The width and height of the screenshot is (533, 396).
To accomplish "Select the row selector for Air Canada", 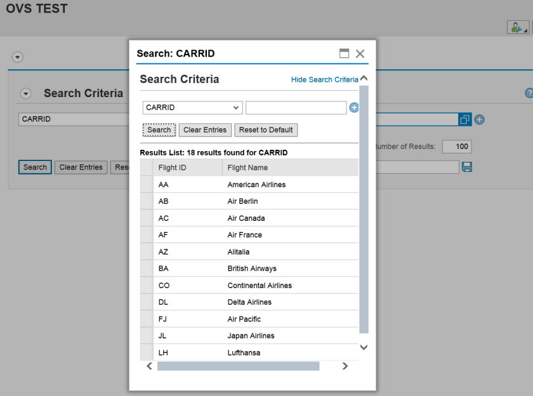I will (146, 218).
